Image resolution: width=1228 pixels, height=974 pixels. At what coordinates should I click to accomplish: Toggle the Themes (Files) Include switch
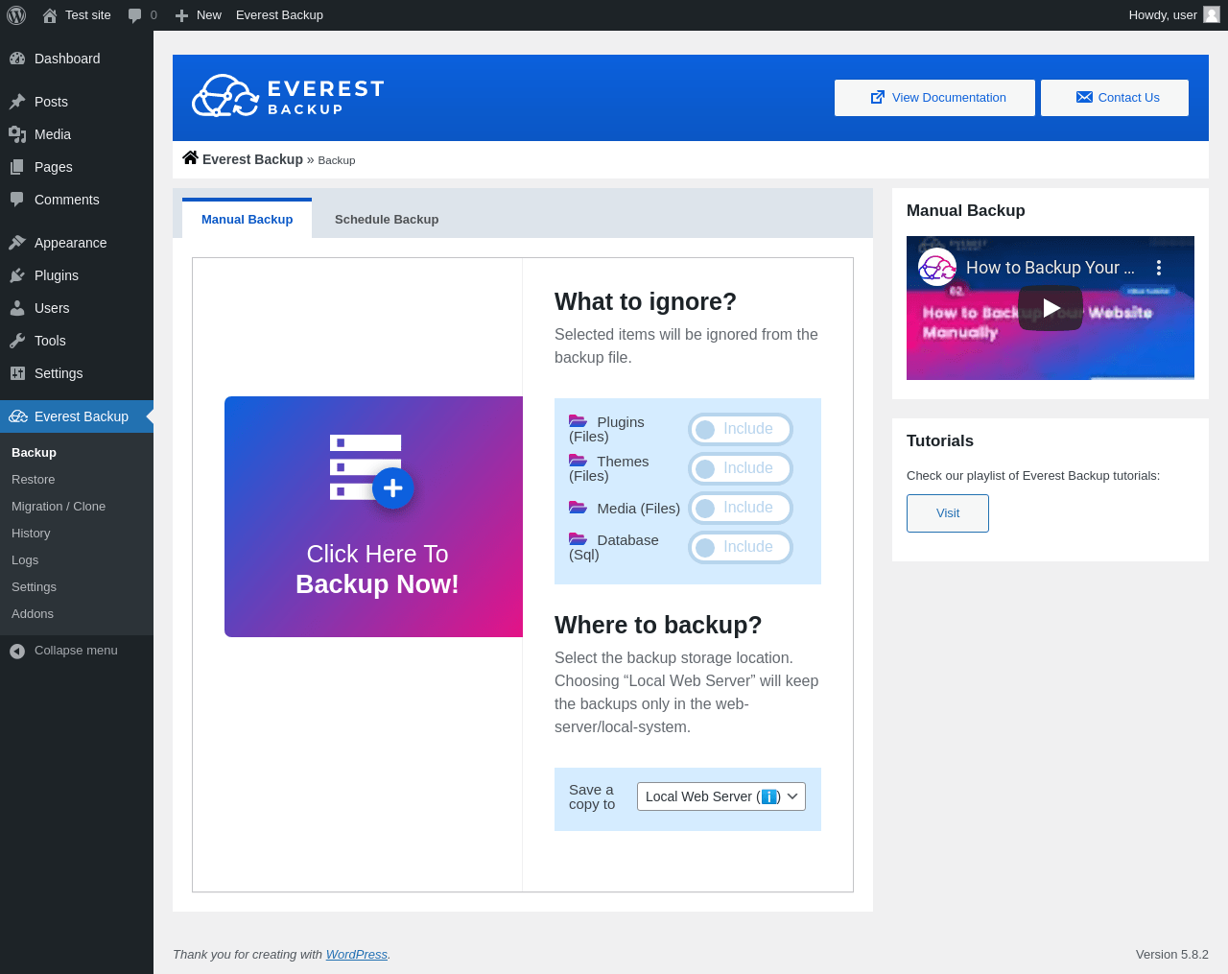(741, 468)
